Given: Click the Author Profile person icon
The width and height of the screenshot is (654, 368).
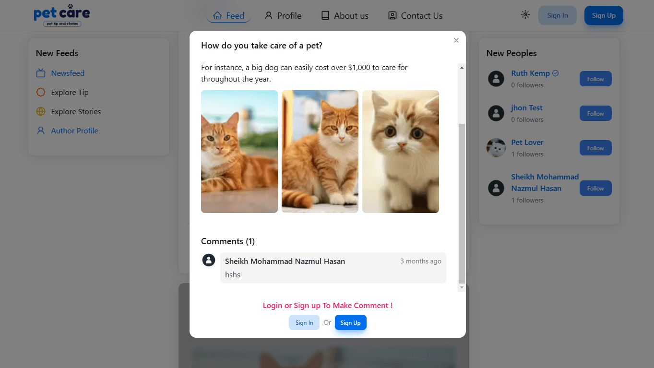Looking at the screenshot, I should click(42, 131).
